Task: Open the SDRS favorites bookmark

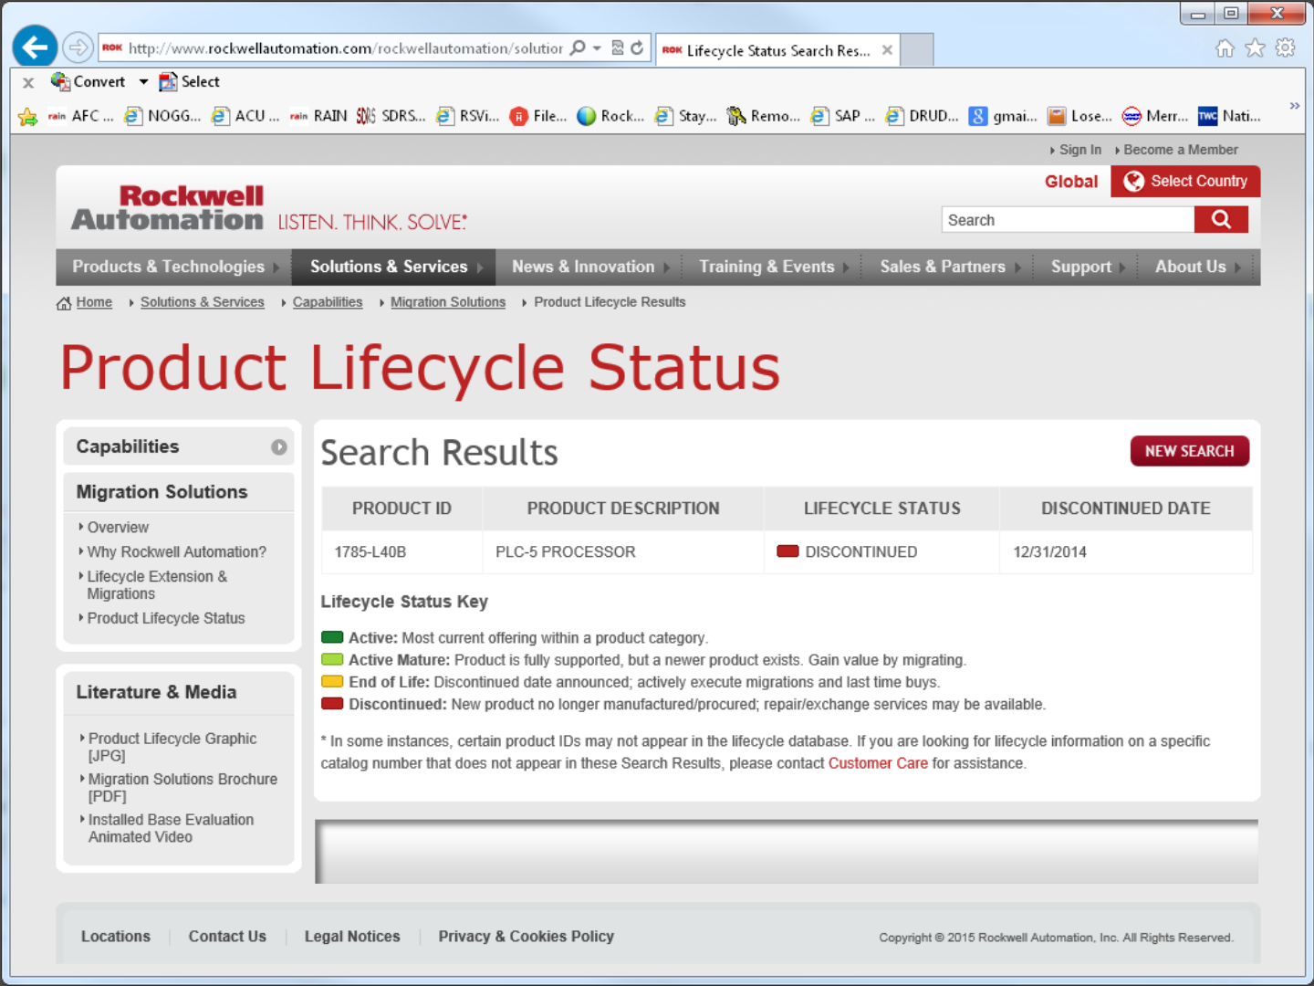Action: (x=391, y=116)
